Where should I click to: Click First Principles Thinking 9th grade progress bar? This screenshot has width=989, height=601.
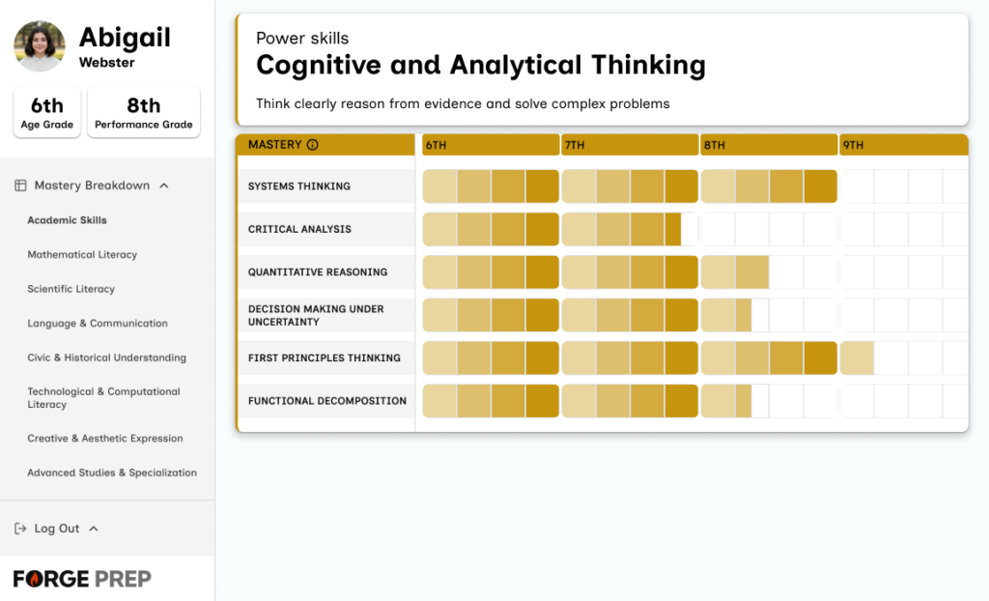pos(857,358)
